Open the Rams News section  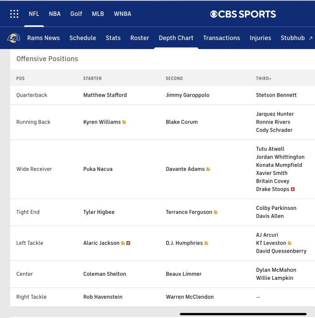coord(43,38)
